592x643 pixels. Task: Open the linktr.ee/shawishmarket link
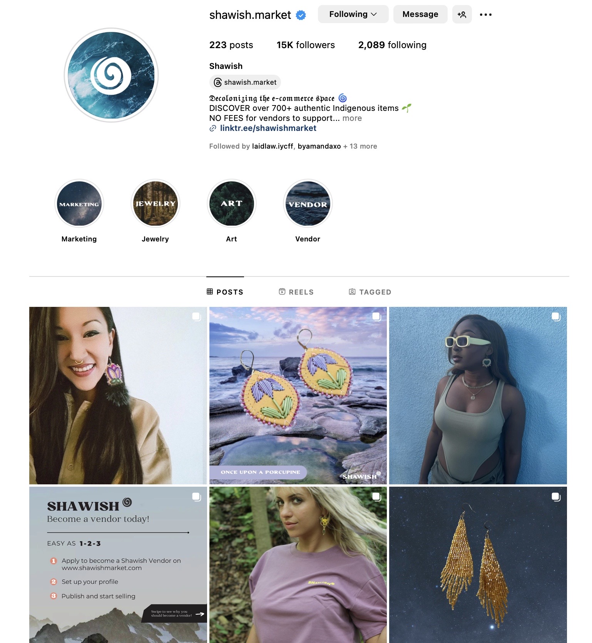[x=268, y=128]
